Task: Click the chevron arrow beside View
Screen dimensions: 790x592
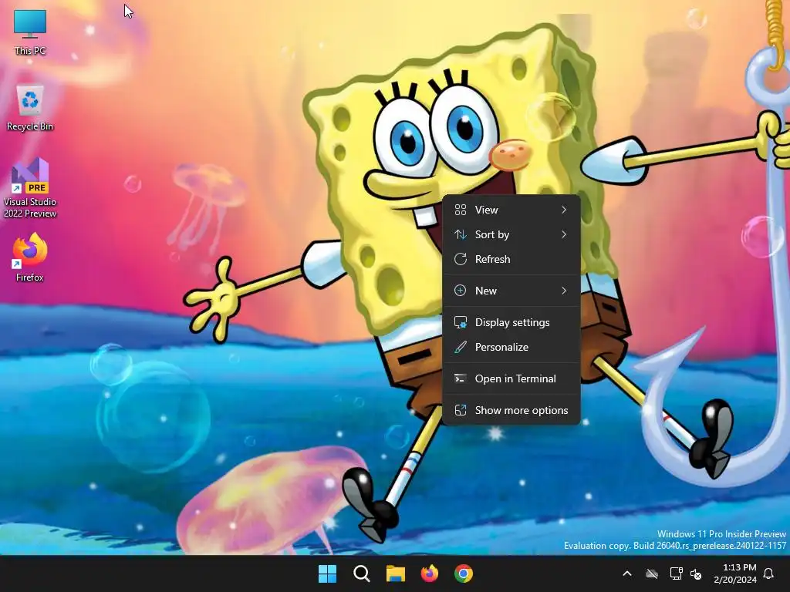Action: (564, 210)
